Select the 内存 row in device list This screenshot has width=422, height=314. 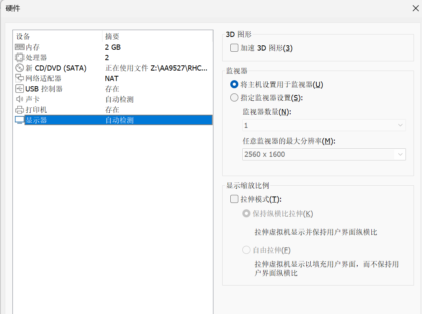[114, 47]
